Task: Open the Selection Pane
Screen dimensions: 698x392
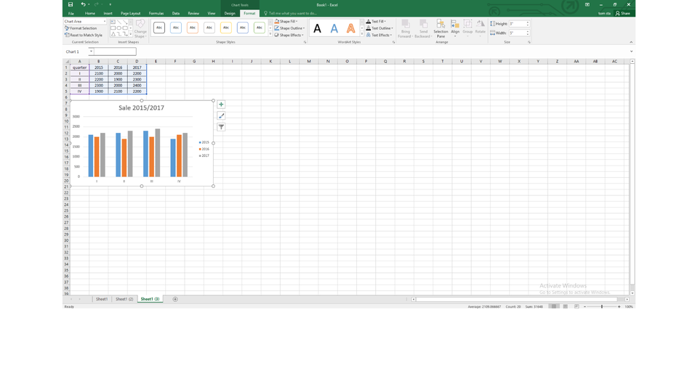Action: 441,28
